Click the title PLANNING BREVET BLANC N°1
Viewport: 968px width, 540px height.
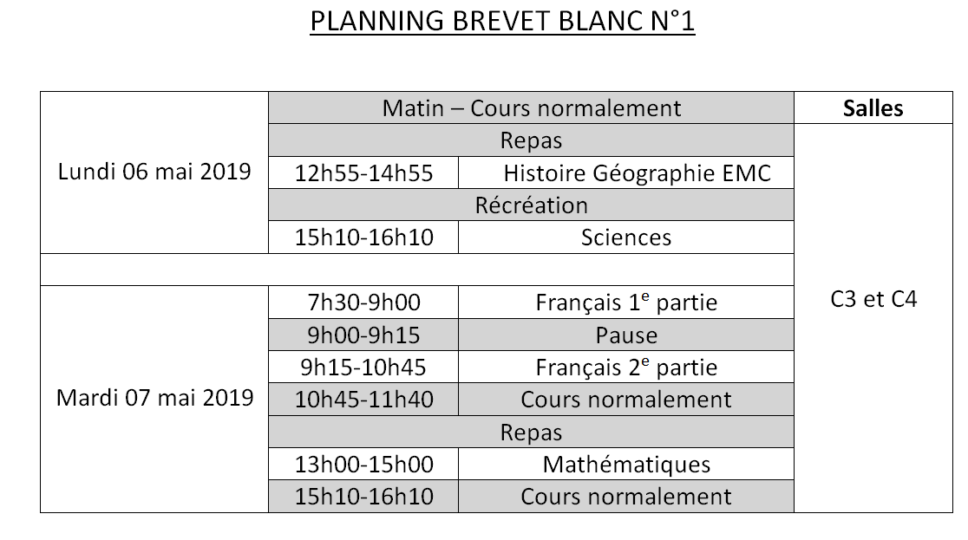pyautogui.click(x=502, y=23)
